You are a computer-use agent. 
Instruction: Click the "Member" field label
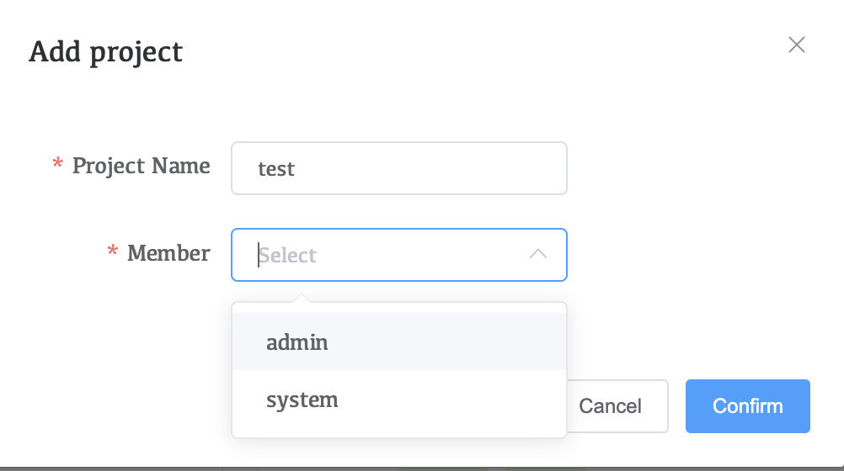pos(168,252)
